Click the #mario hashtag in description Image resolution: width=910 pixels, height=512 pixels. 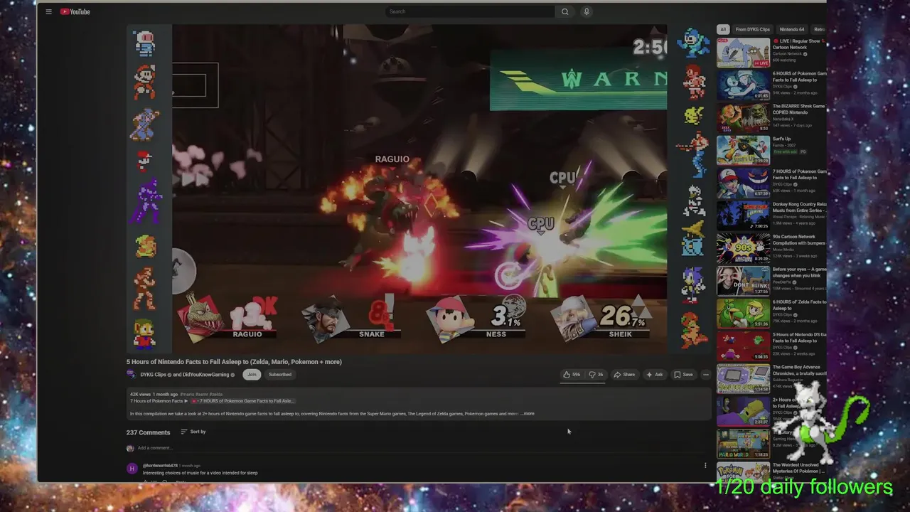tap(187, 394)
